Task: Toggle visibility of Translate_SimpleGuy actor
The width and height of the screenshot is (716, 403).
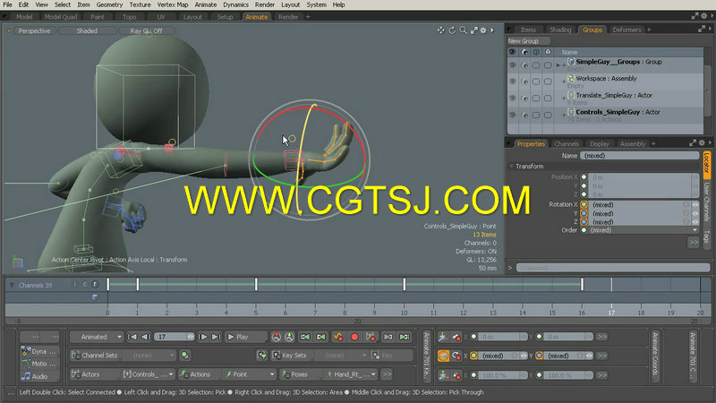Action: coord(512,99)
